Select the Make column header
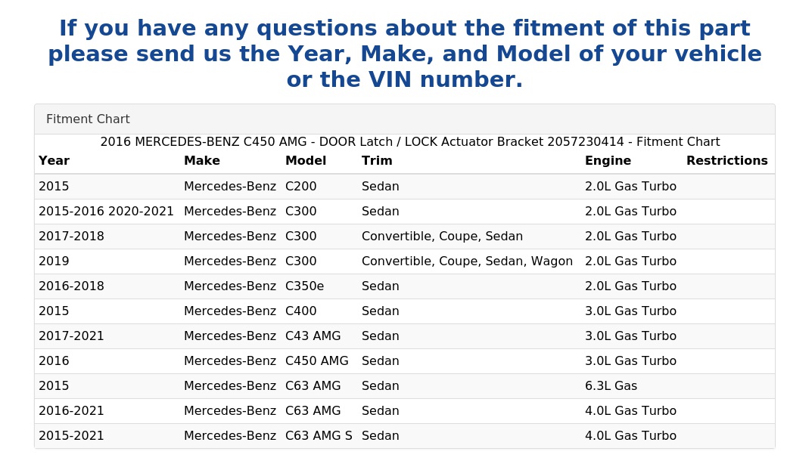Viewport: 787px width, 464px height. tap(202, 161)
